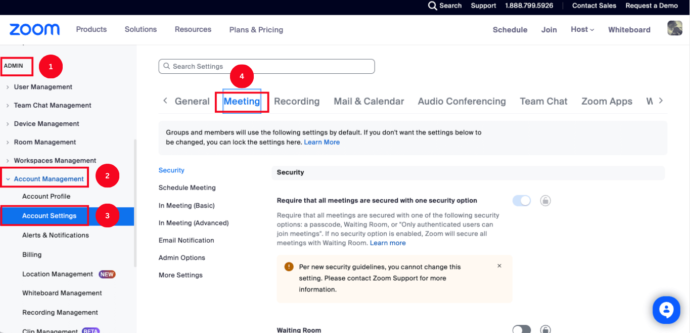Image resolution: width=690 pixels, height=333 pixels.
Task: Open Billing
Action: (x=32, y=255)
